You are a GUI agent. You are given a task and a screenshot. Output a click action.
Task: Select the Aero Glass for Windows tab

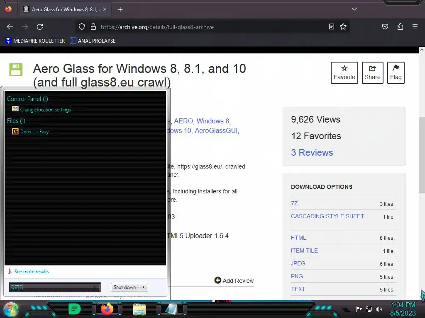65,9
